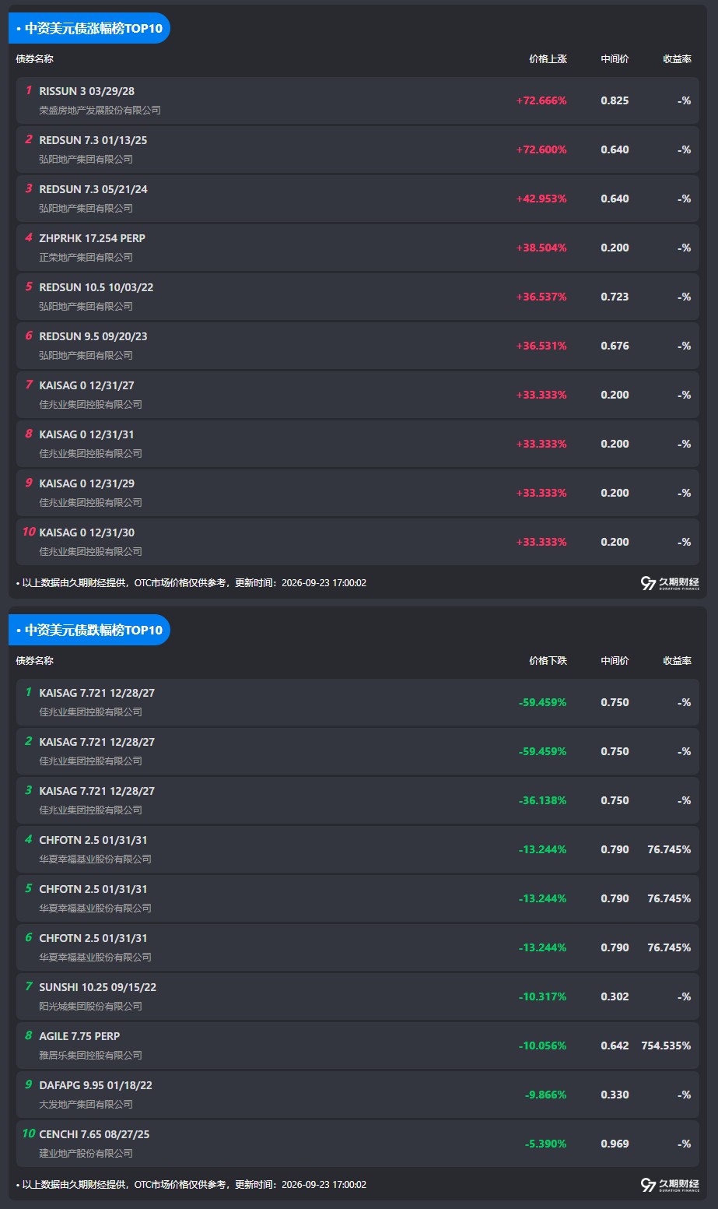Open the REDSUN 10.5 10/03/22 bond
This screenshot has height=1209, width=718.
click(96, 287)
